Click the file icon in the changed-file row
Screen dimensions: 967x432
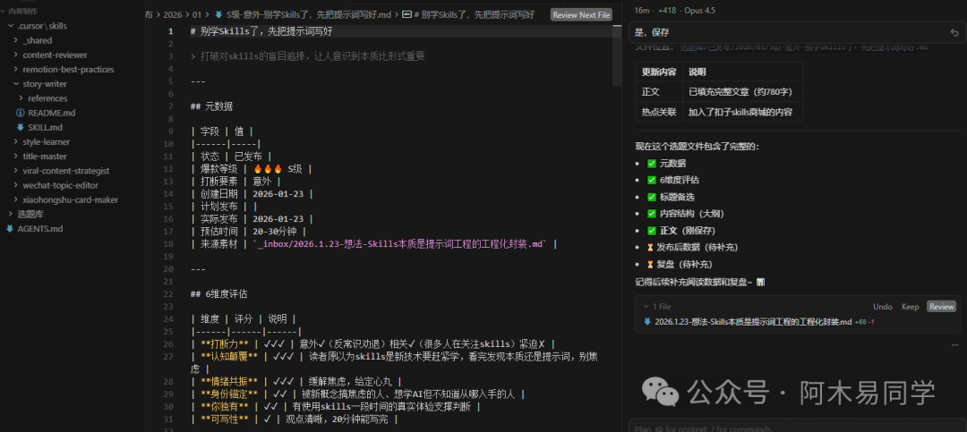(x=648, y=321)
